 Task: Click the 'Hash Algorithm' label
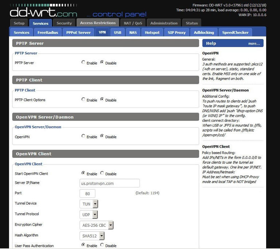tap(26, 235)
